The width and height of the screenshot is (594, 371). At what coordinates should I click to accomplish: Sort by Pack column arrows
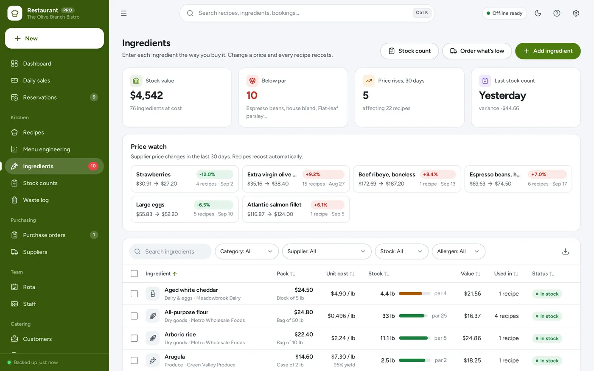point(293,274)
